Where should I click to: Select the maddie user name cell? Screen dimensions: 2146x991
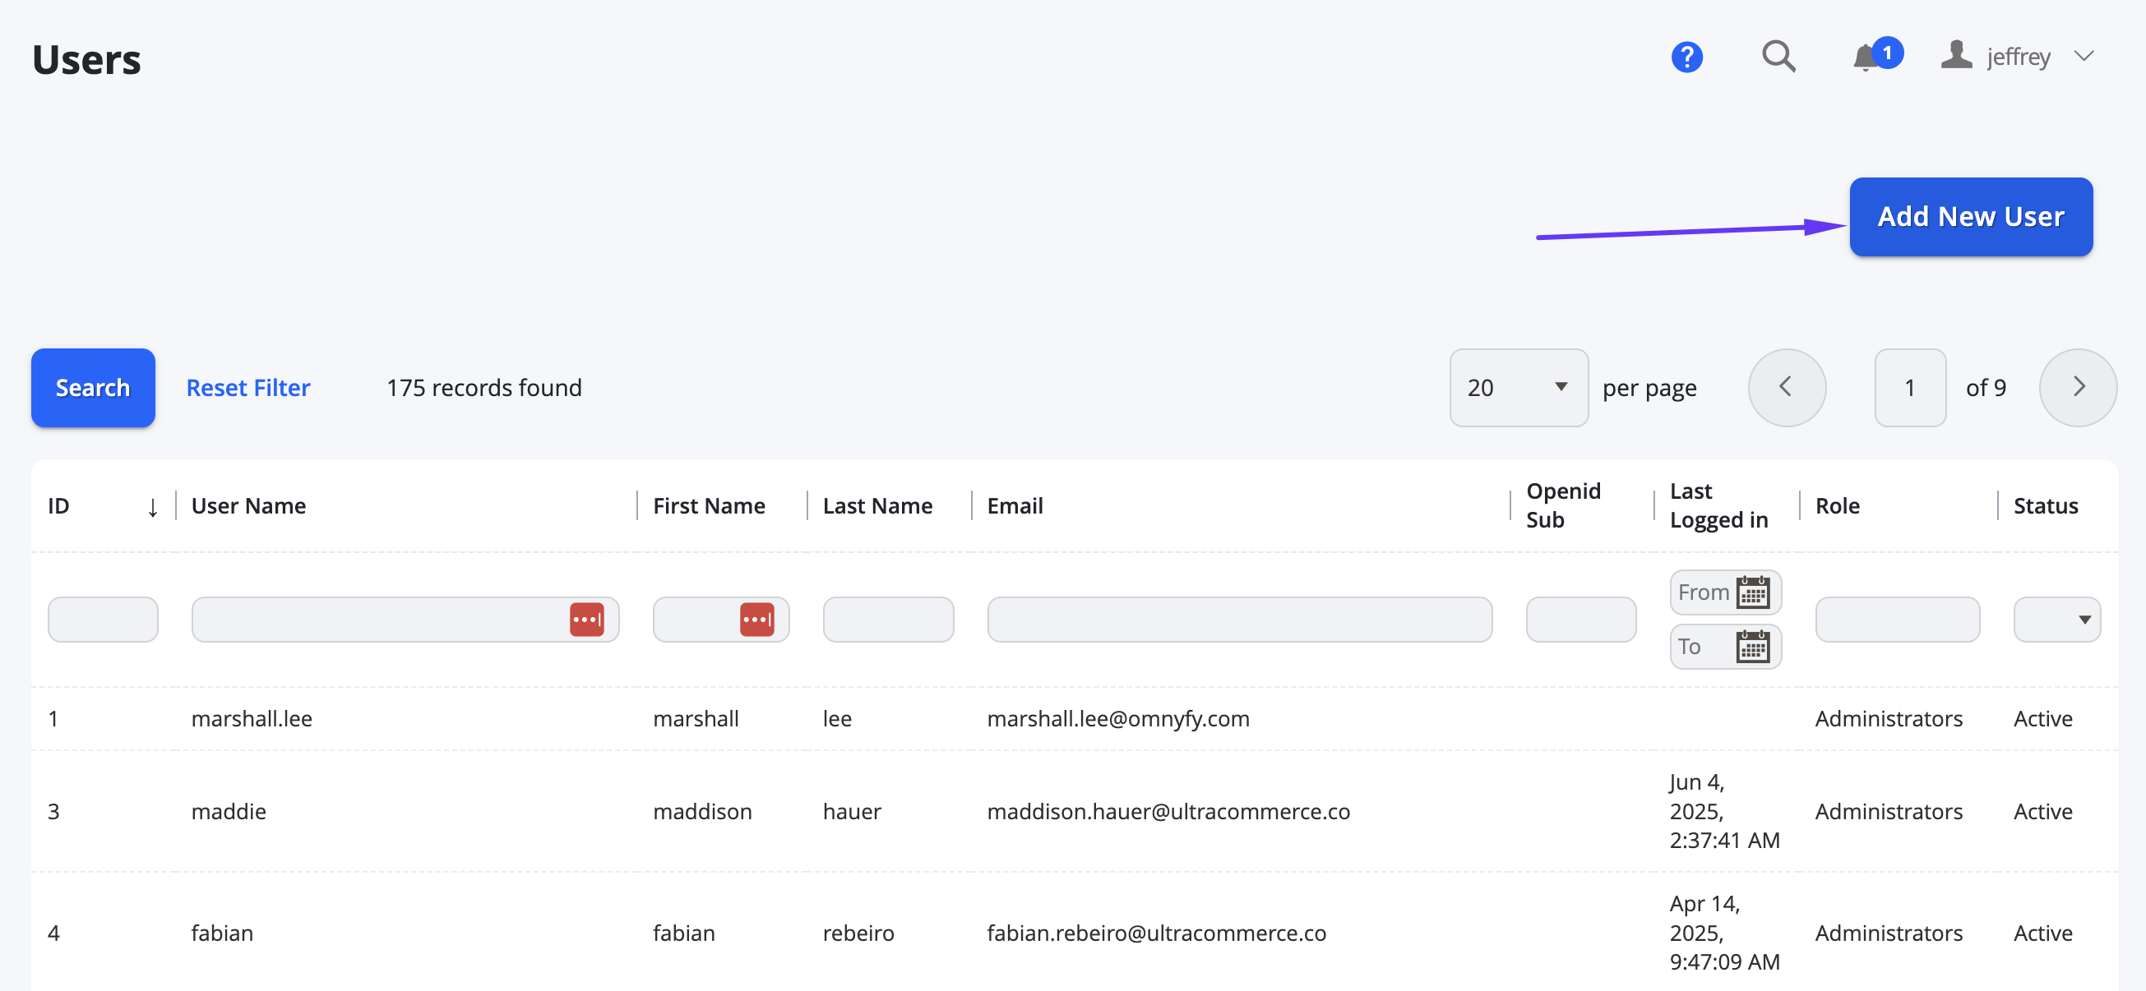click(x=229, y=811)
